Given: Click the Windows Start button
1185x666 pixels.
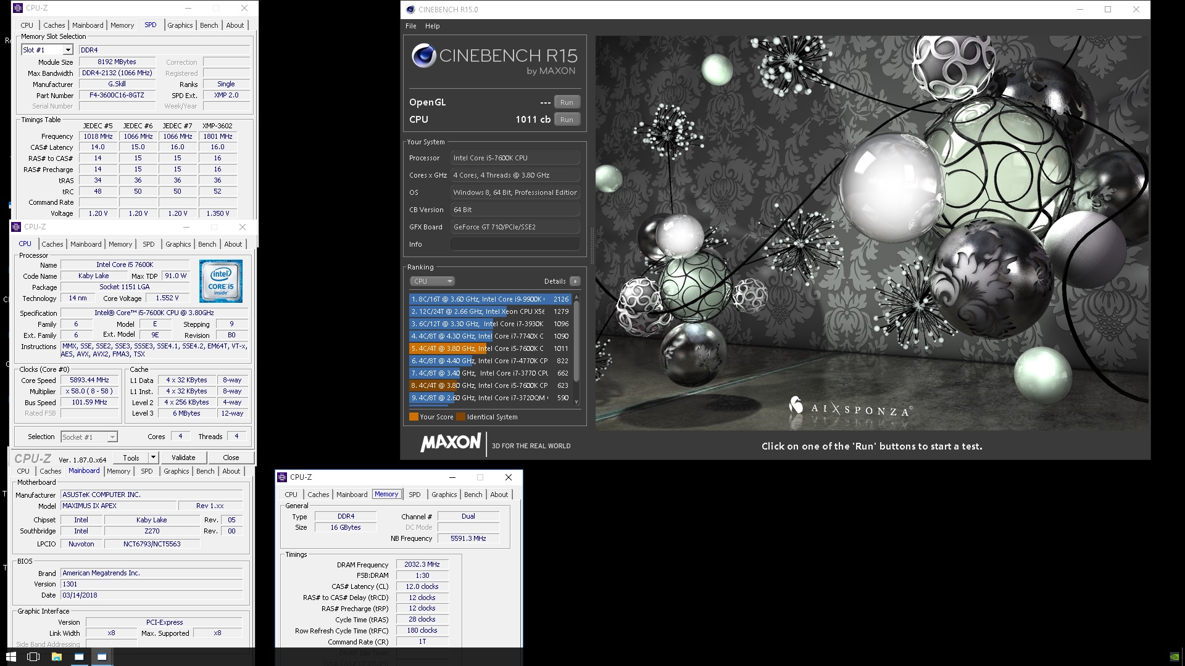Looking at the screenshot, I should tap(11, 657).
